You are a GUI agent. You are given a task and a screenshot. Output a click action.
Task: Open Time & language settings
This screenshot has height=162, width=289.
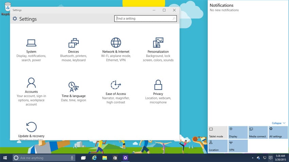(x=73, y=87)
